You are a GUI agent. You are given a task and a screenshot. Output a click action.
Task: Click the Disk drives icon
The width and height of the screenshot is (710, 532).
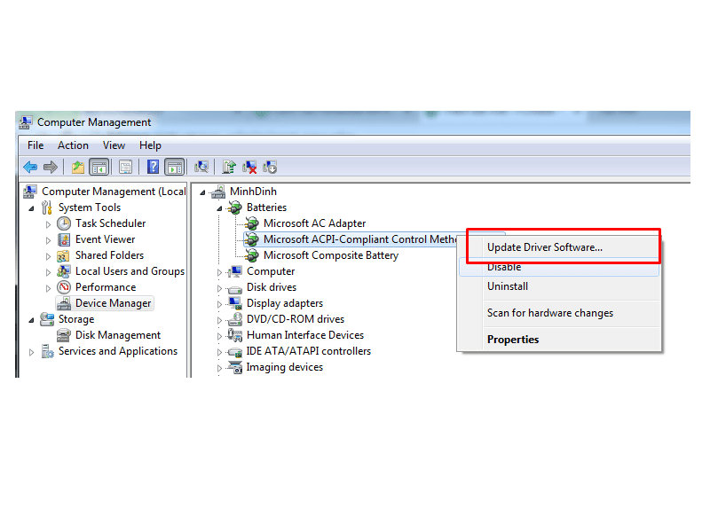click(235, 288)
